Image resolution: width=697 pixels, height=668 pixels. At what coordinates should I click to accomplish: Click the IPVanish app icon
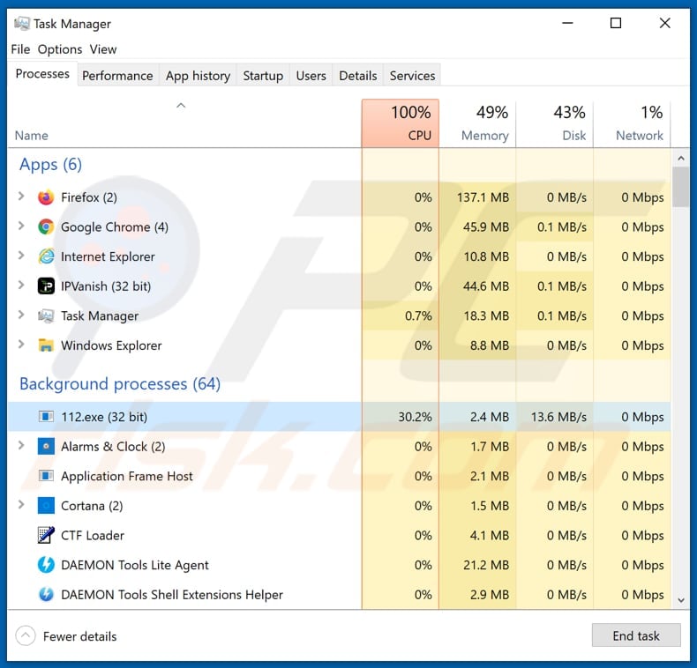46,286
